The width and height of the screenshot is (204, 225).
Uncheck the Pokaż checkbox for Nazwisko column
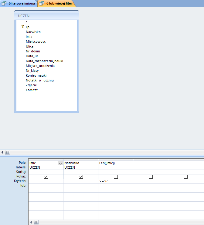(81, 177)
